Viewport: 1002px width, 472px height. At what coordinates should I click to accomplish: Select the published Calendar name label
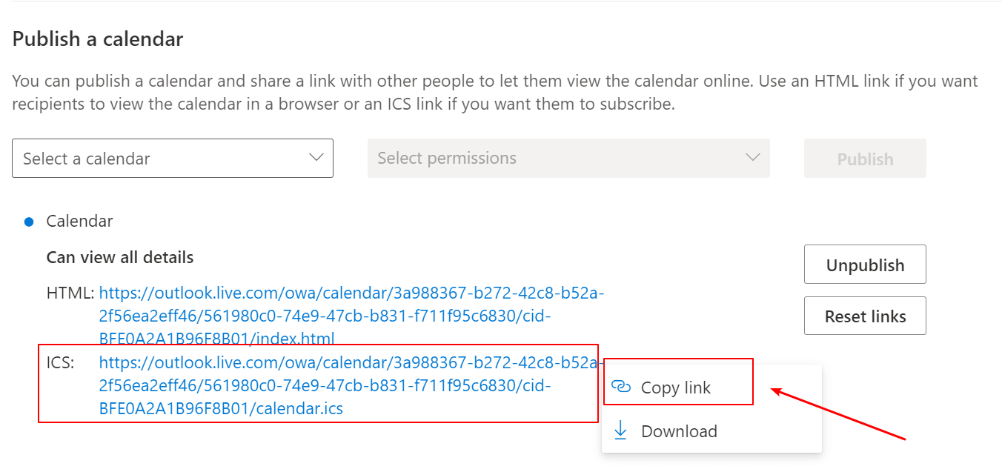coord(79,221)
